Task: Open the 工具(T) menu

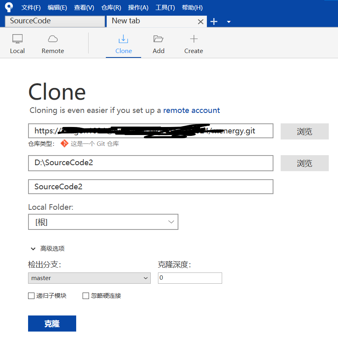Action: (165, 7)
